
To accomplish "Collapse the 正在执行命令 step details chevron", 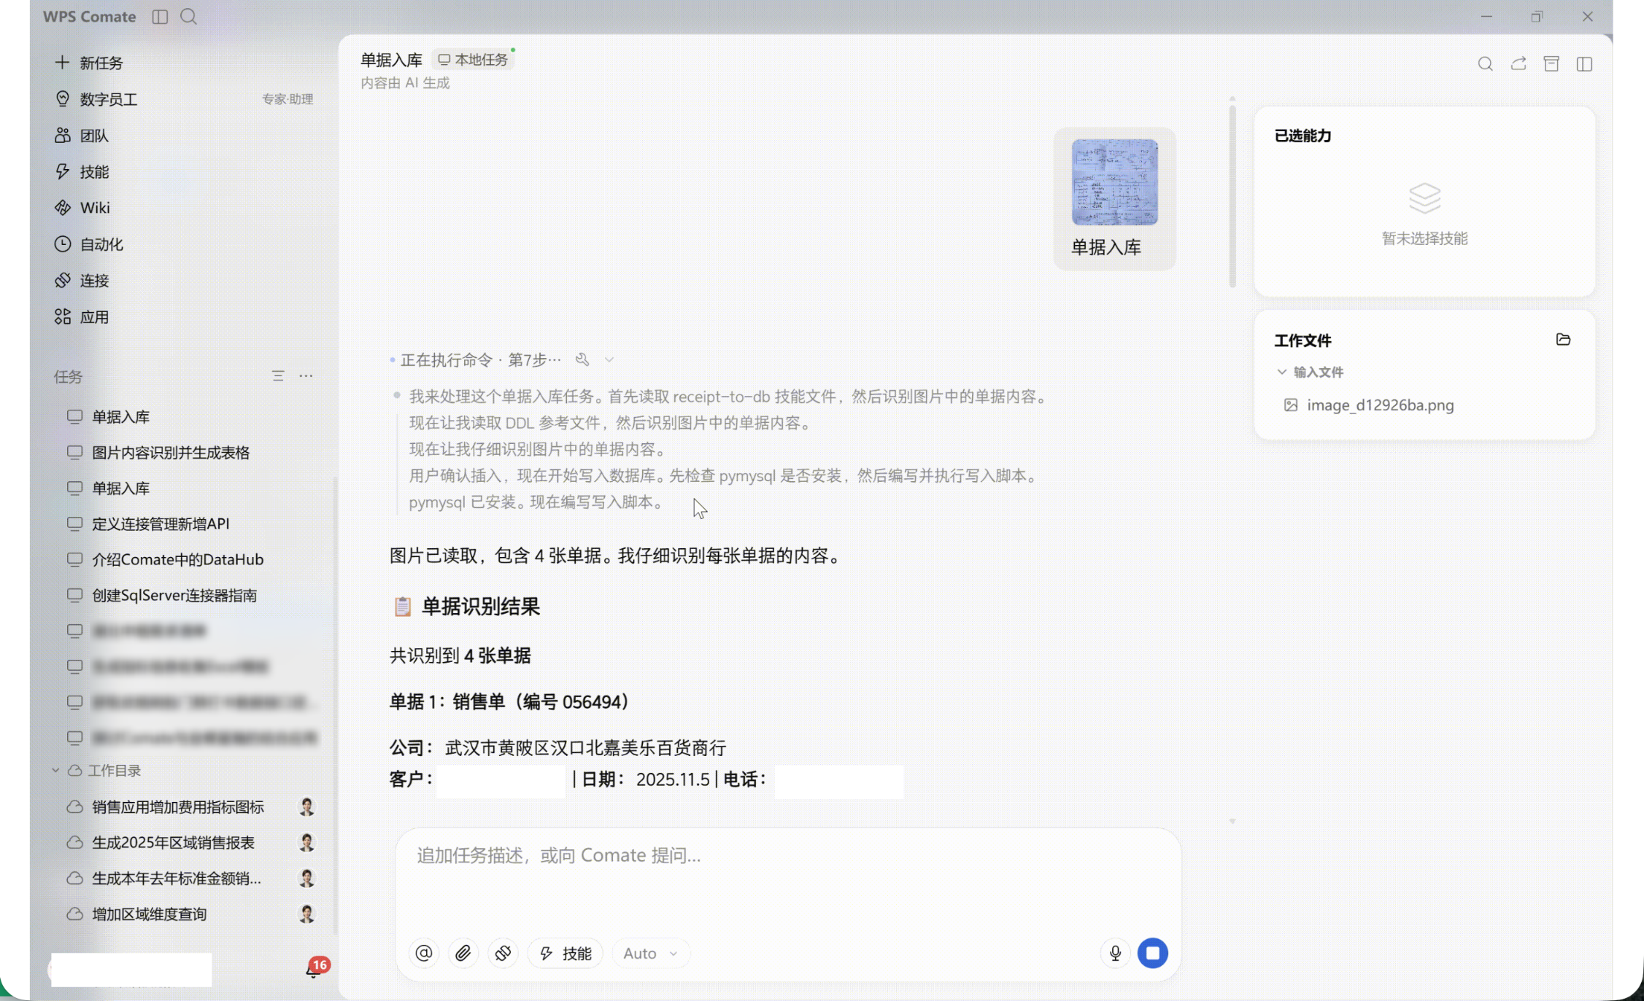I will [609, 360].
